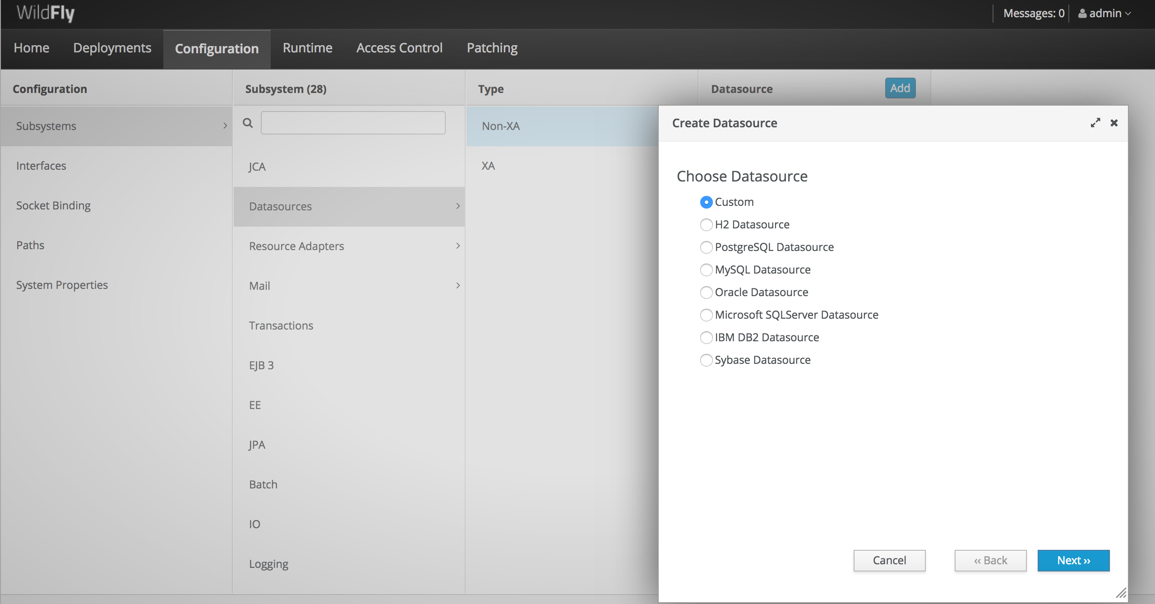Pick the Oracle Datasource radio button
This screenshot has height=604, width=1155.
click(x=706, y=293)
